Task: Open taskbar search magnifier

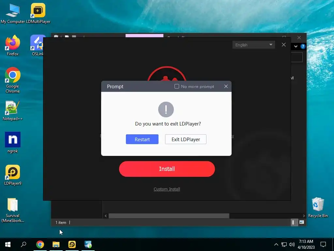Action: click(x=23, y=244)
